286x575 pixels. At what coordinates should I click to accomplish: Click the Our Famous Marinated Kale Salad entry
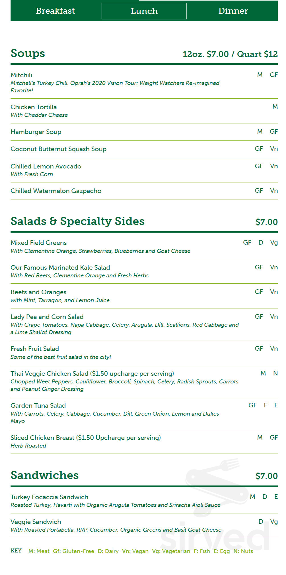(x=60, y=267)
